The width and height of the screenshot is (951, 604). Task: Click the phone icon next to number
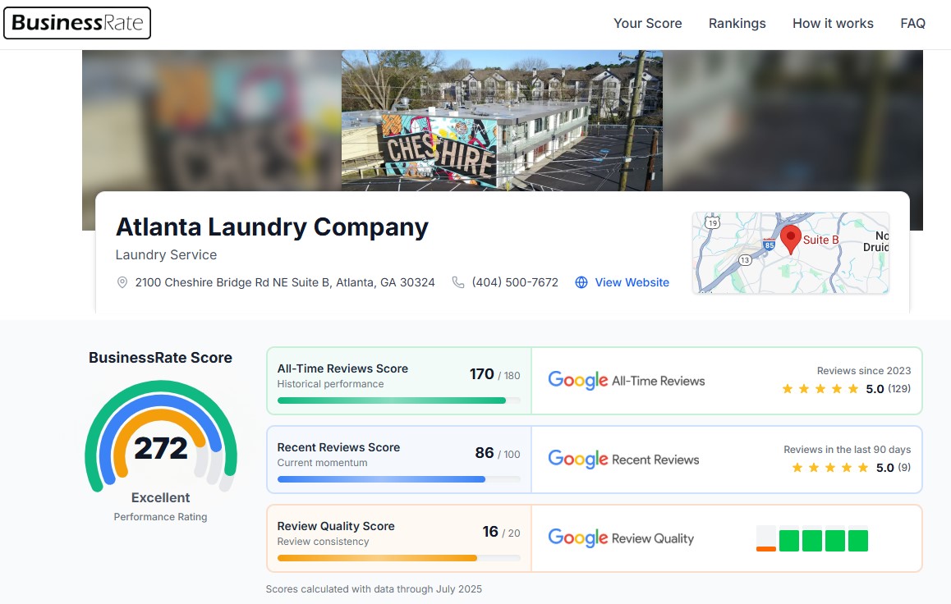tap(458, 282)
